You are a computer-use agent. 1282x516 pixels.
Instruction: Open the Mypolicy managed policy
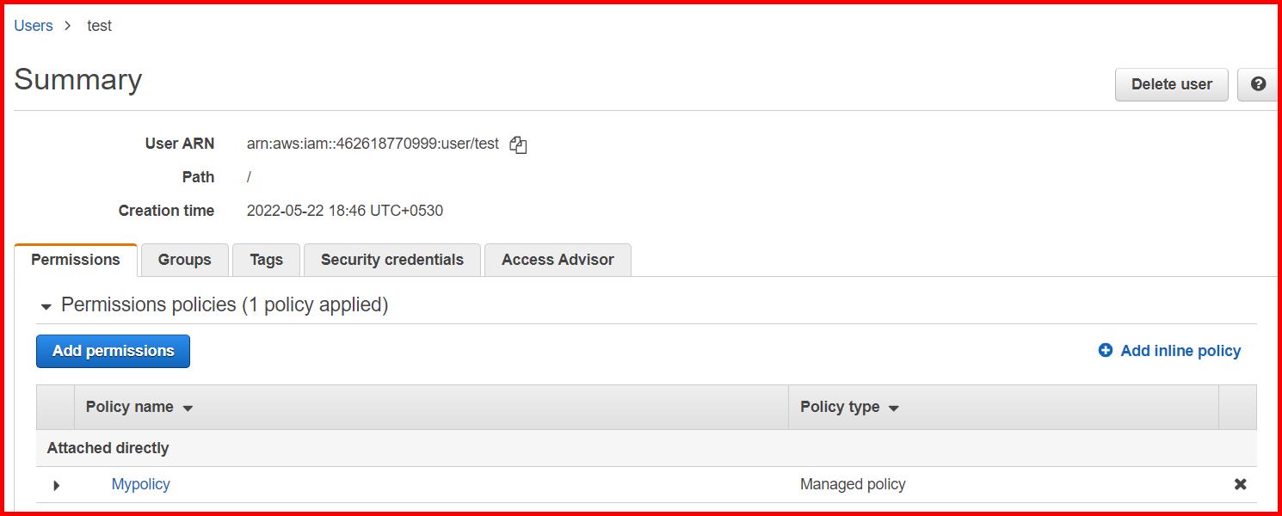point(140,484)
